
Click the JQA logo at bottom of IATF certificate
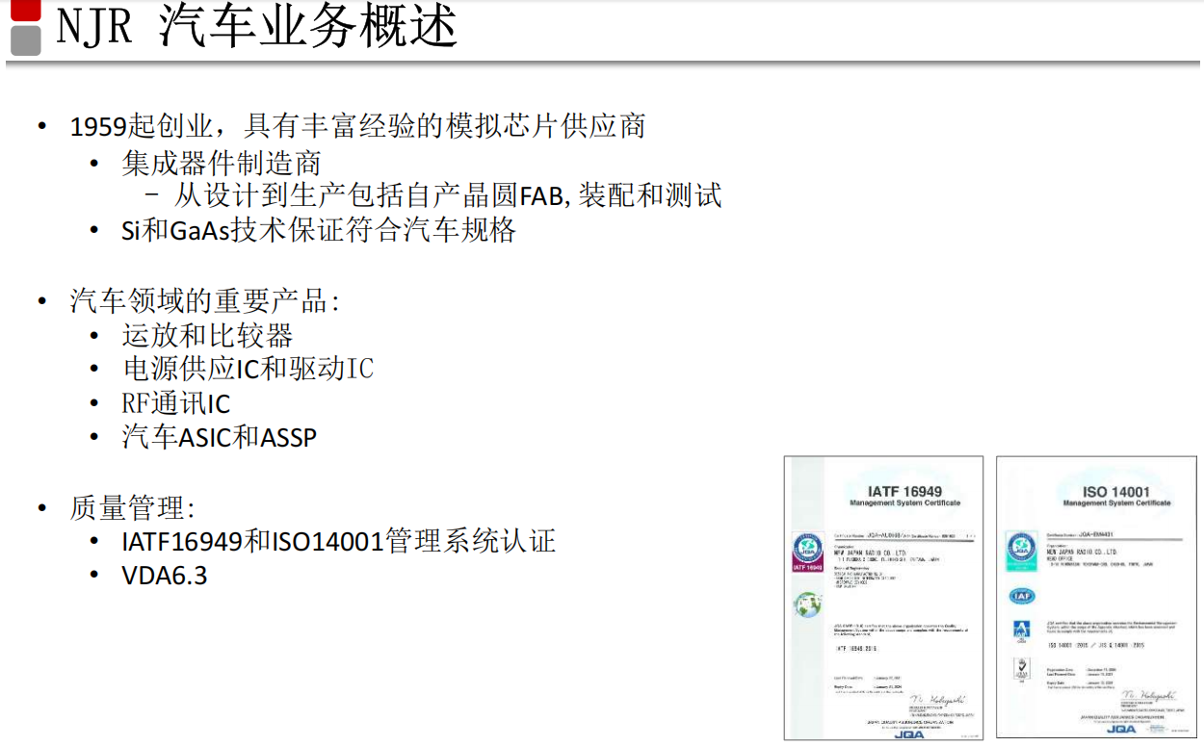(907, 733)
